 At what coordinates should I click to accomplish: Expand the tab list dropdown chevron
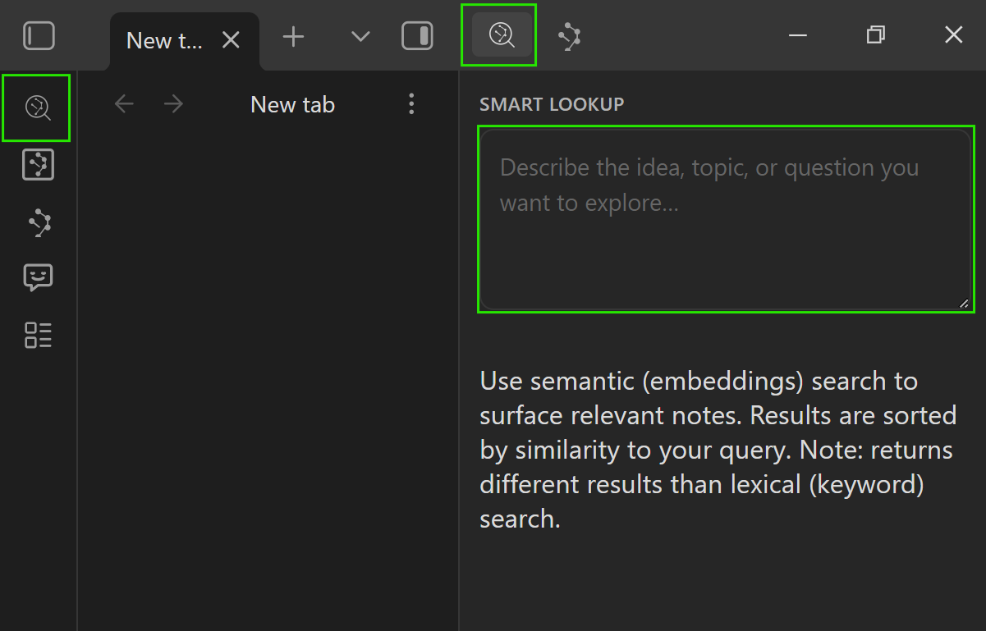tap(360, 36)
